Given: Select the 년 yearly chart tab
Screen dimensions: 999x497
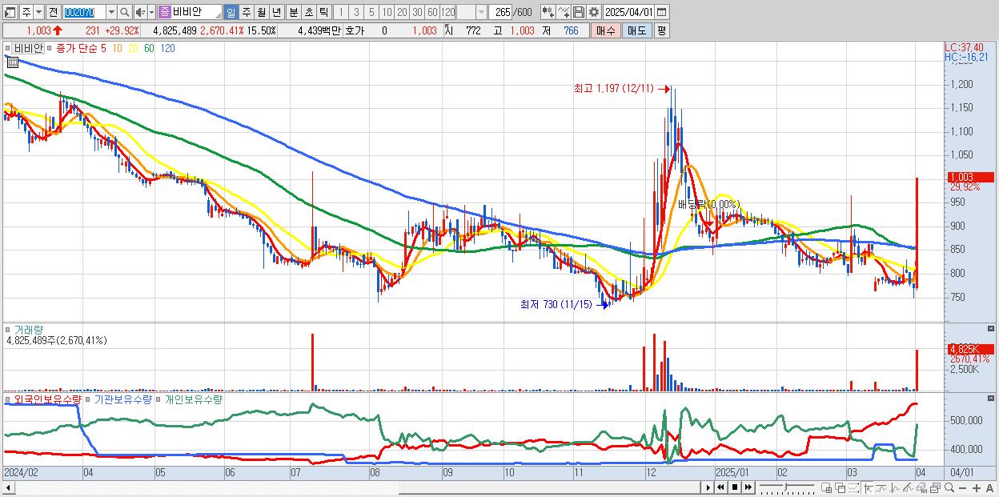Looking at the screenshot, I should [276, 12].
